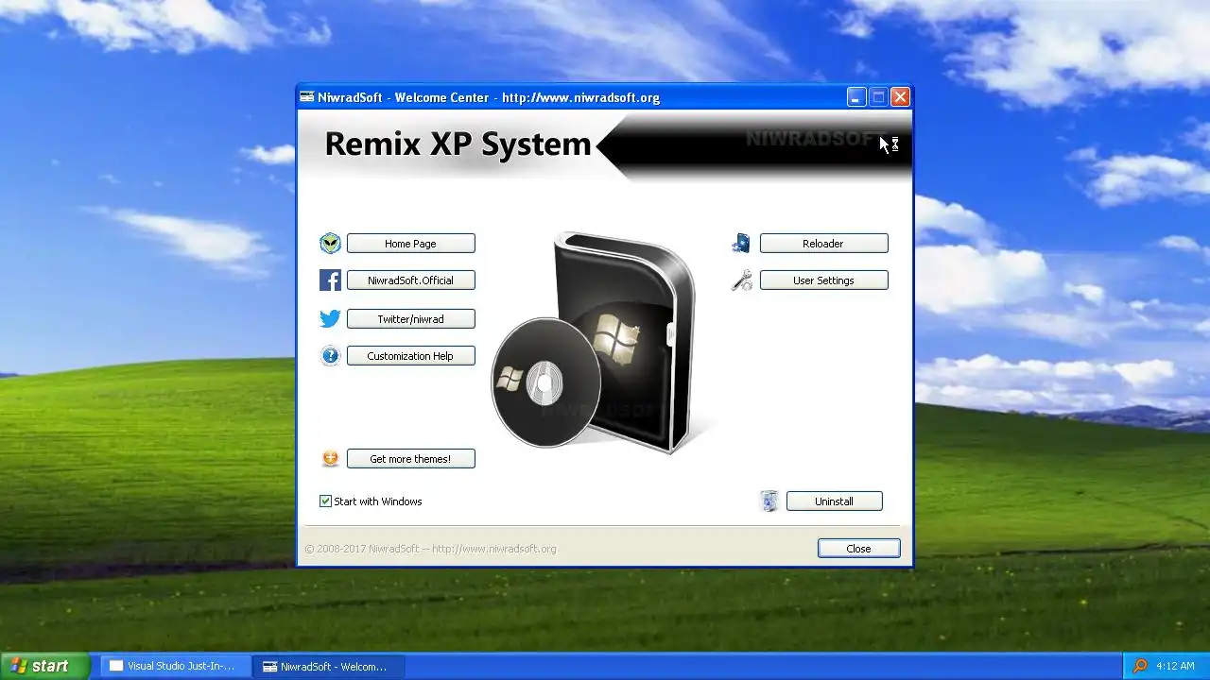Click the Reloader icon
This screenshot has width=1210, height=680.
pyautogui.click(x=742, y=244)
